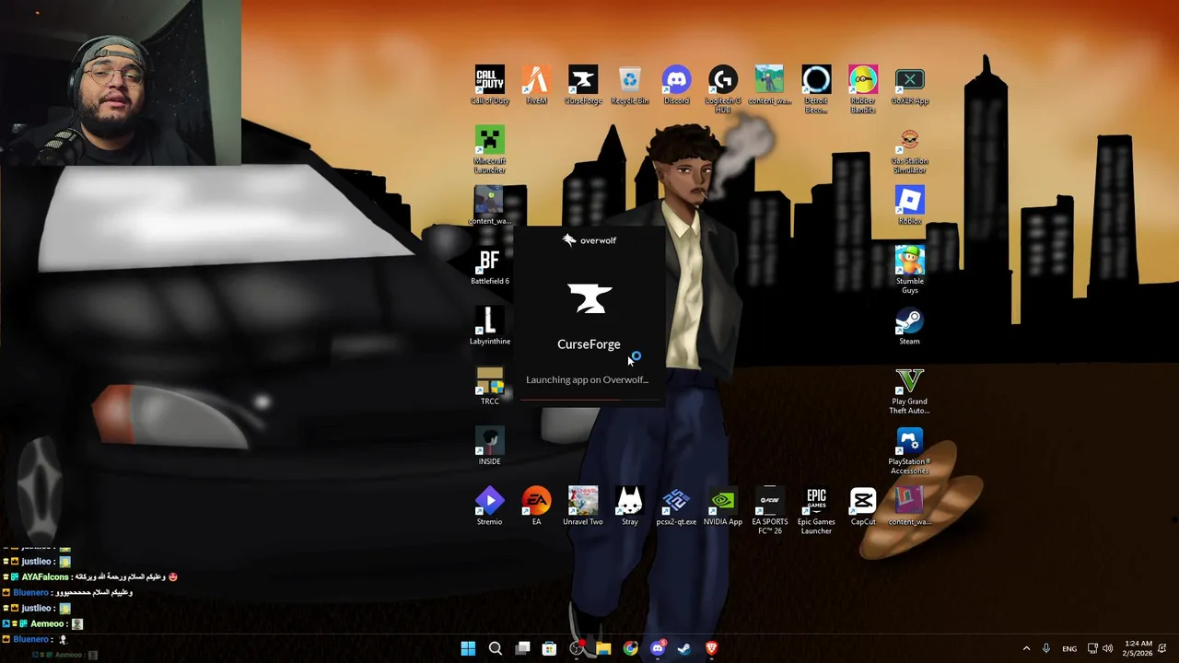This screenshot has height=663, width=1179.
Task: Open the Detroit Become Human desktop shortcut
Action: tap(816, 89)
